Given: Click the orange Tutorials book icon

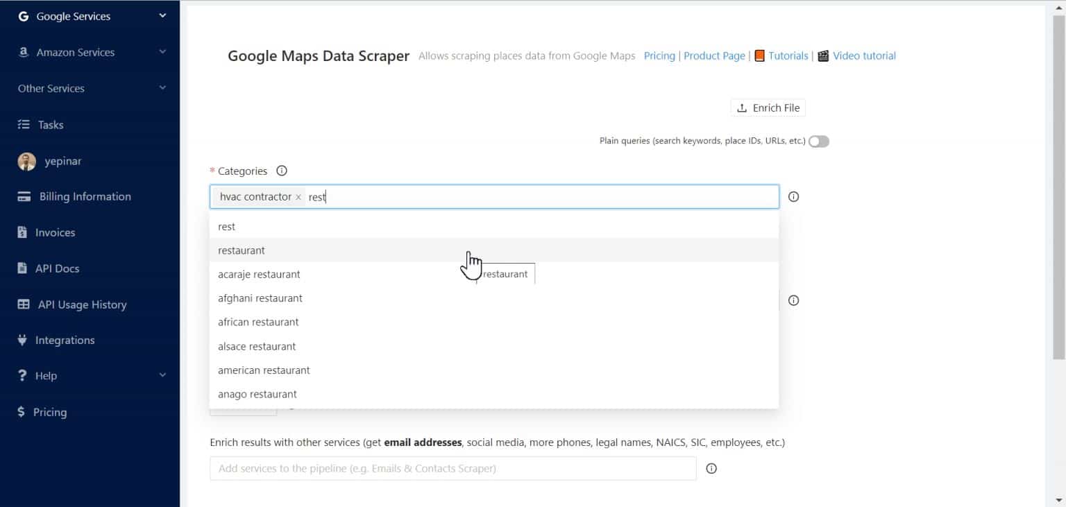Looking at the screenshot, I should 761,55.
